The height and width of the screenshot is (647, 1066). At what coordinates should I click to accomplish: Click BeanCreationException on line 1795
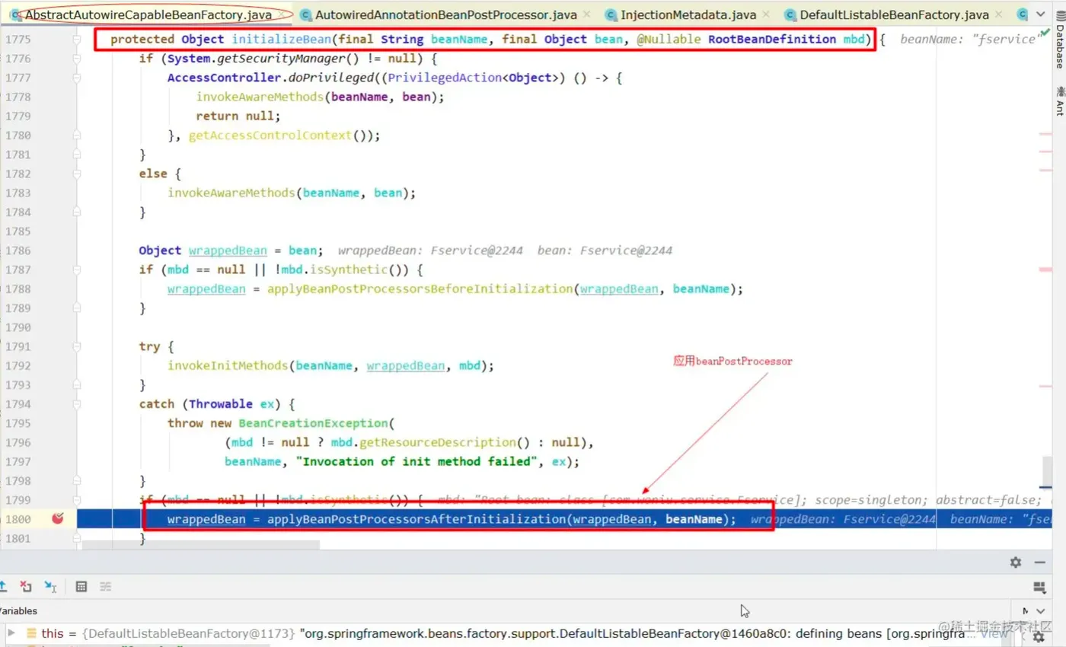[x=314, y=423]
